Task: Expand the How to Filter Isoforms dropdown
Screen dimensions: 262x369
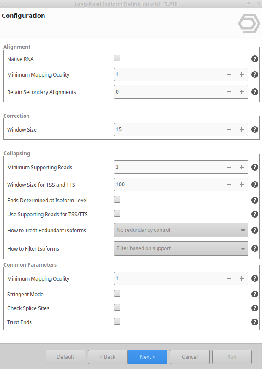Action: (181, 248)
